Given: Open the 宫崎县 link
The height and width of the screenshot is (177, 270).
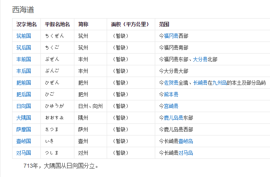Looking at the screenshot, I should click(171, 106).
